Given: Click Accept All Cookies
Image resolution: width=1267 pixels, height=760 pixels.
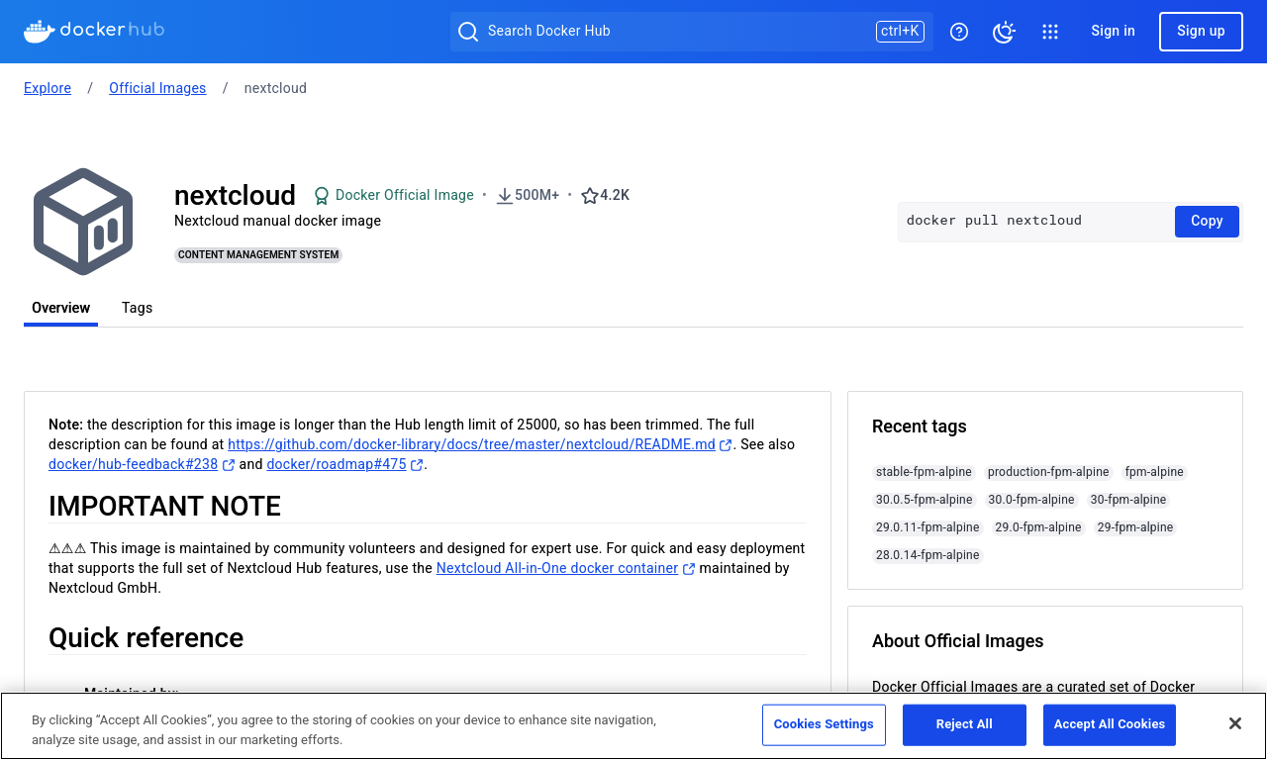Looking at the screenshot, I should tap(1110, 724).
